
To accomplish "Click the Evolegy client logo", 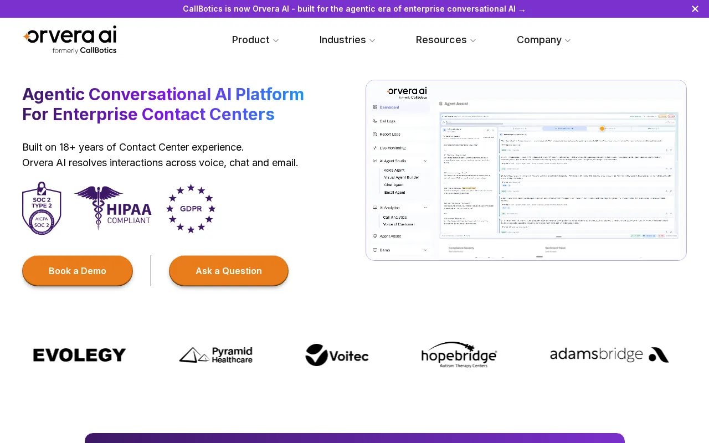I will (x=80, y=355).
